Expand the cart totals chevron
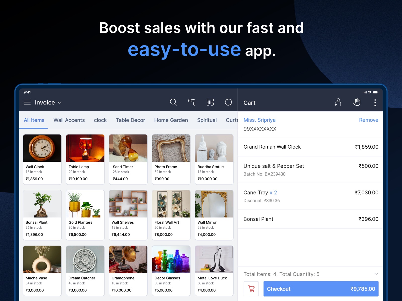Screen dimensions: 402x301 coord(376,274)
